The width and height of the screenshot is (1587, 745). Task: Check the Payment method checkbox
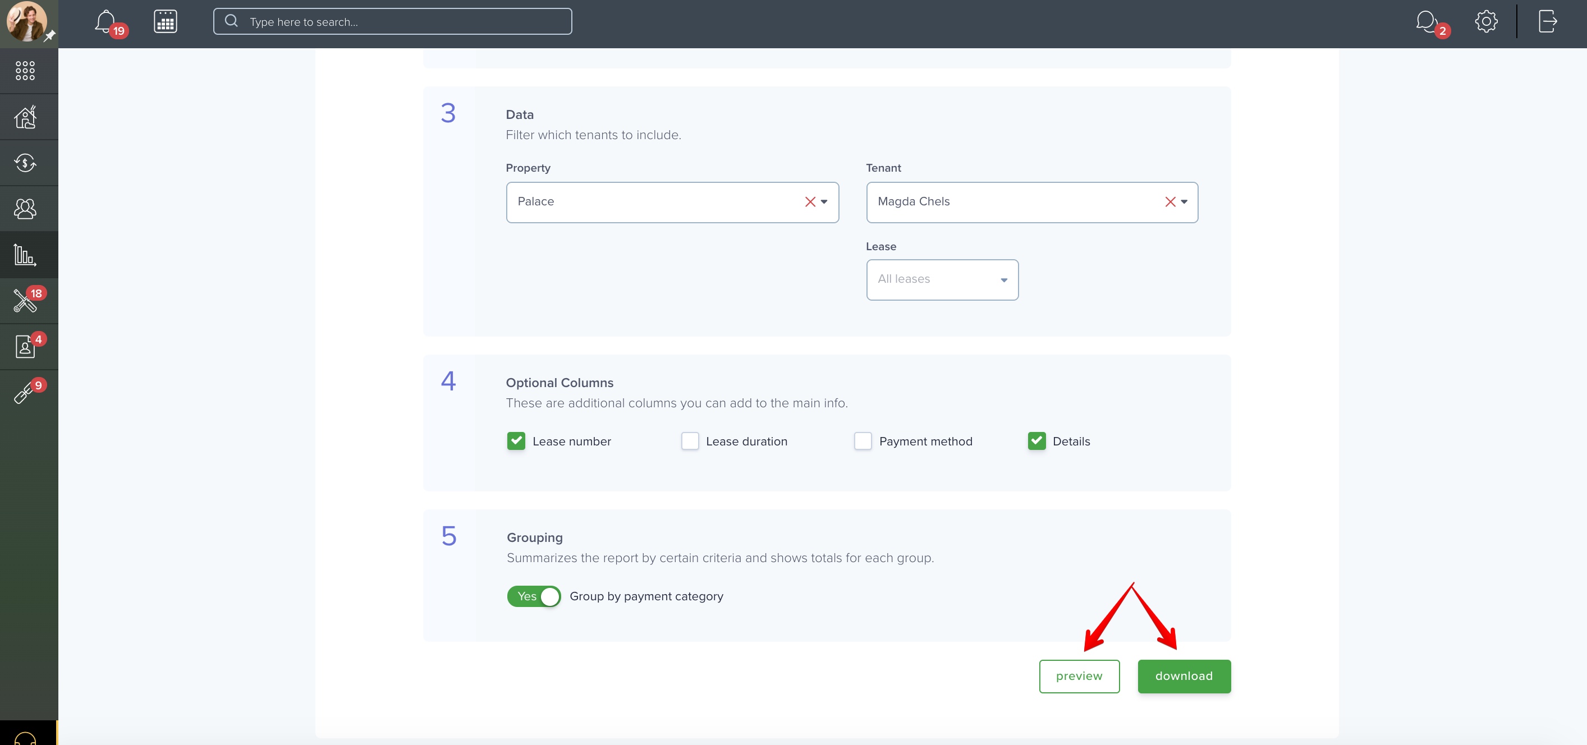pyautogui.click(x=863, y=442)
